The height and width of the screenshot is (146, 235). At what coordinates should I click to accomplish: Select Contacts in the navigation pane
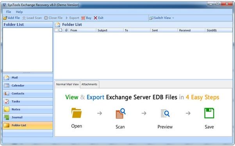pyautogui.click(x=28, y=94)
